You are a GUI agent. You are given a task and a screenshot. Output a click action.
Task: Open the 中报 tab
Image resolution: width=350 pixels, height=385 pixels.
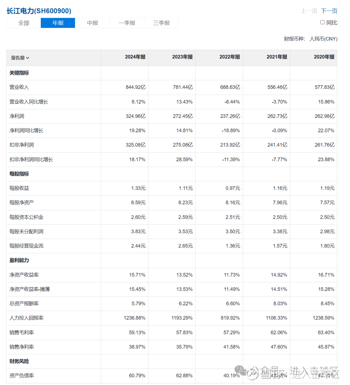pos(92,23)
